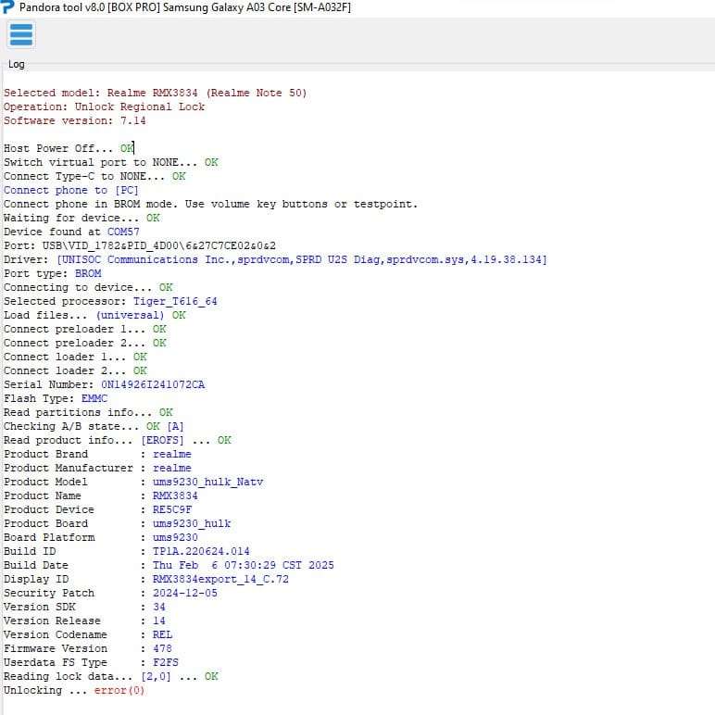
Task: Click the 'Tiger_T616_64' processor value
Action: click(175, 301)
